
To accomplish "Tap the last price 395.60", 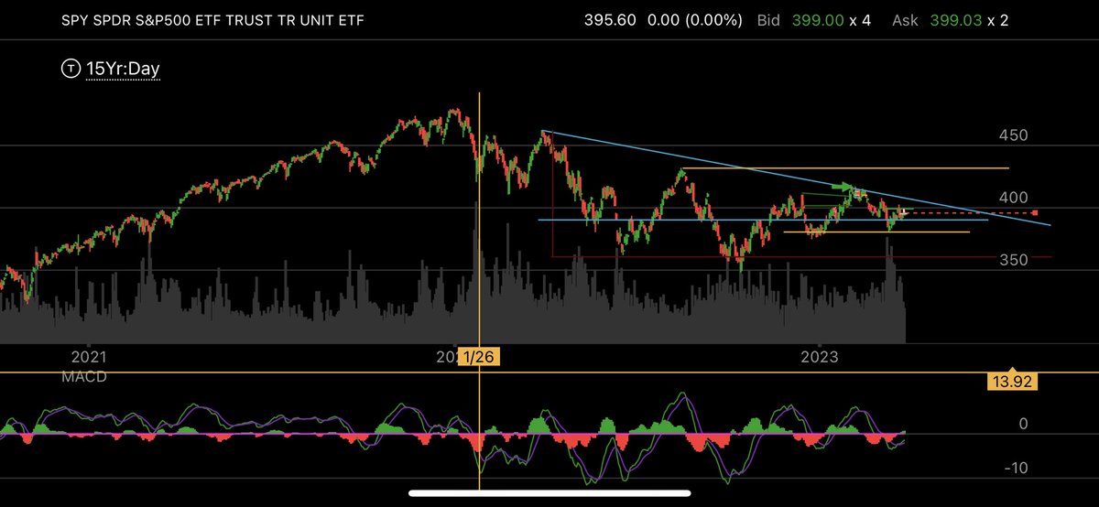I will [610, 20].
